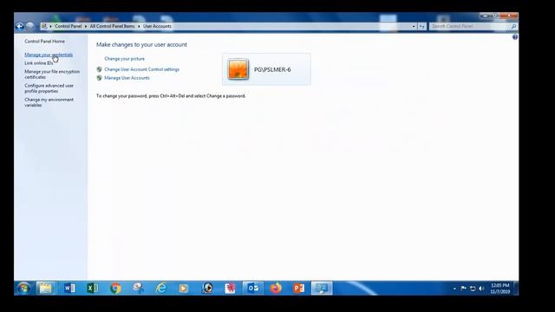This screenshot has height=312, width=555.
Task: Click the orange flower account picture
Action: tap(238, 69)
